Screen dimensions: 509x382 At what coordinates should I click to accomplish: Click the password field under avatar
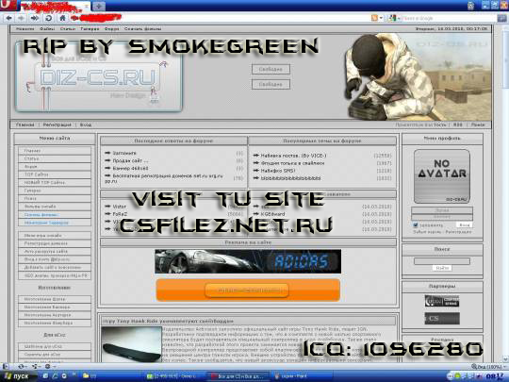pyautogui.click(x=442, y=217)
